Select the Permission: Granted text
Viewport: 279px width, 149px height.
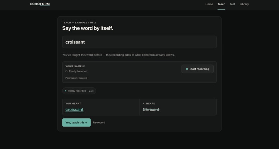click(76, 78)
